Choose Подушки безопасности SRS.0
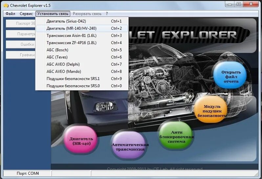Screen dimensions: 262x179 click(x=82, y=86)
